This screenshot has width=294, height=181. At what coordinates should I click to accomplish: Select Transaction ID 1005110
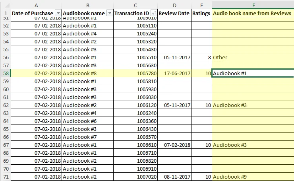(135, 25)
